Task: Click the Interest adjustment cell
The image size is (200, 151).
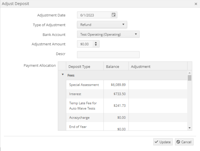Action: [x=158, y=94]
